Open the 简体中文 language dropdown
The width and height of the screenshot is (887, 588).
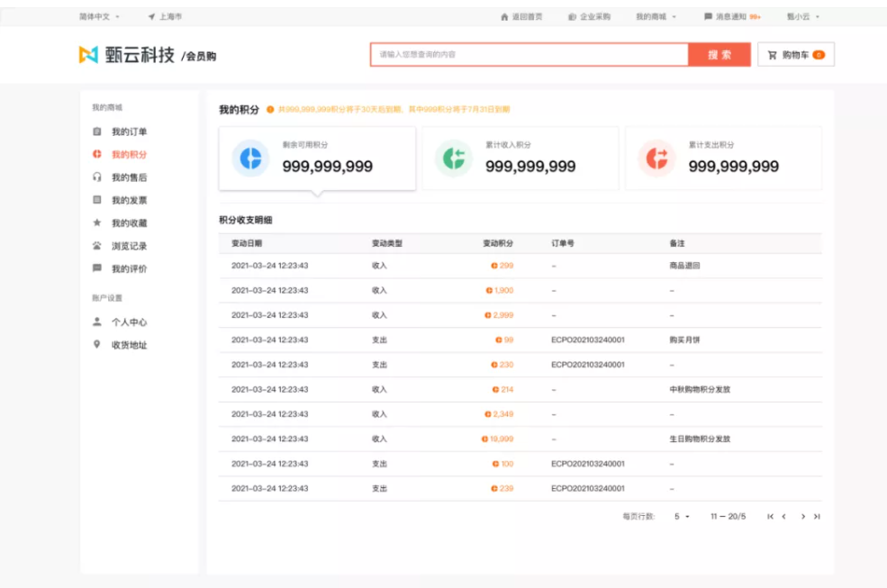[98, 17]
